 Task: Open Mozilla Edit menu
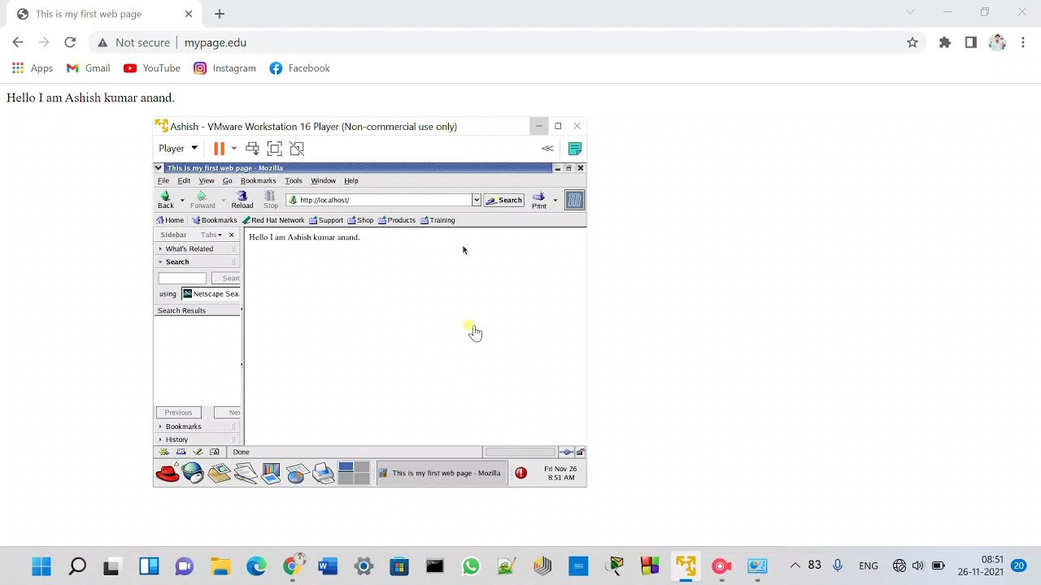point(184,180)
